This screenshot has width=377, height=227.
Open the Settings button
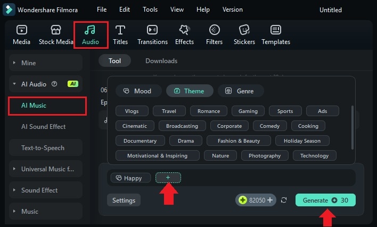coord(124,200)
